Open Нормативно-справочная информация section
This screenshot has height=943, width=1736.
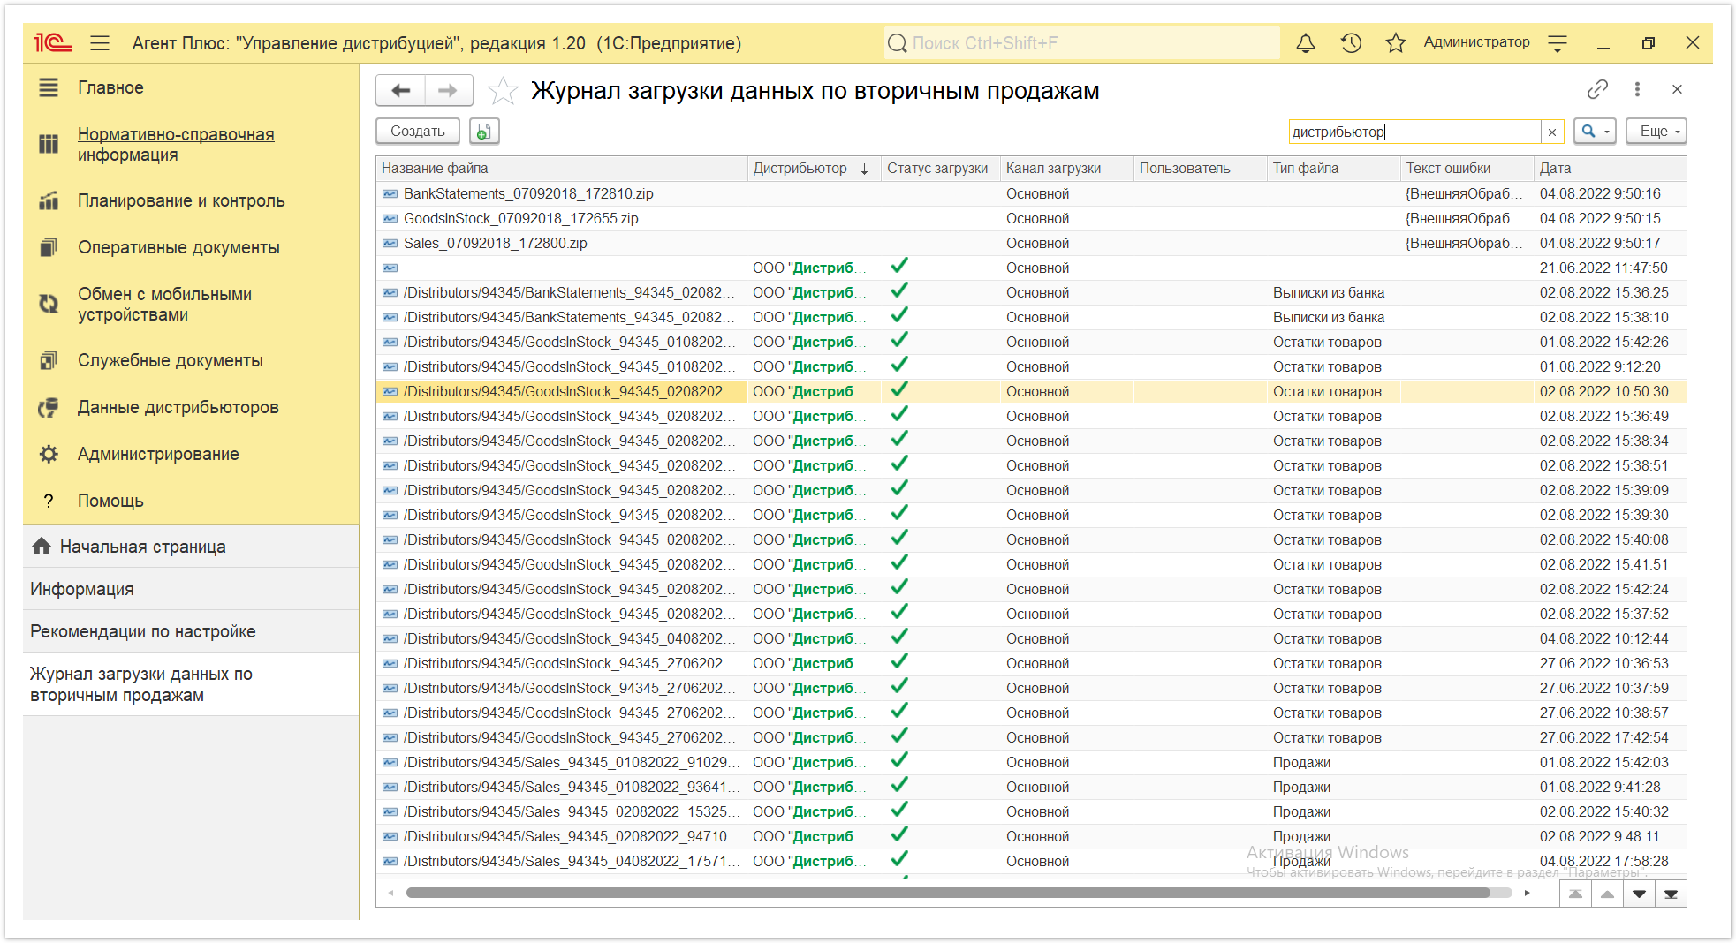tap(176, 144)
